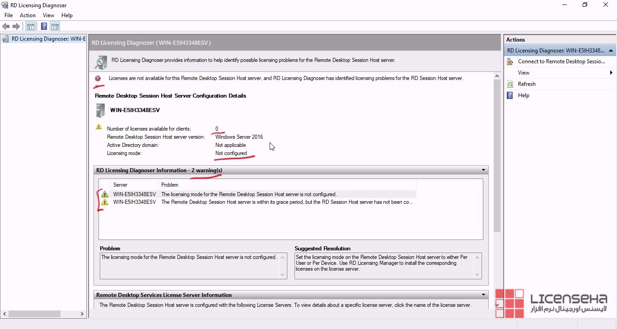The image size is (617, 329).
Task: Click the Help icon in Actions pane
Action: coord(510,95)
